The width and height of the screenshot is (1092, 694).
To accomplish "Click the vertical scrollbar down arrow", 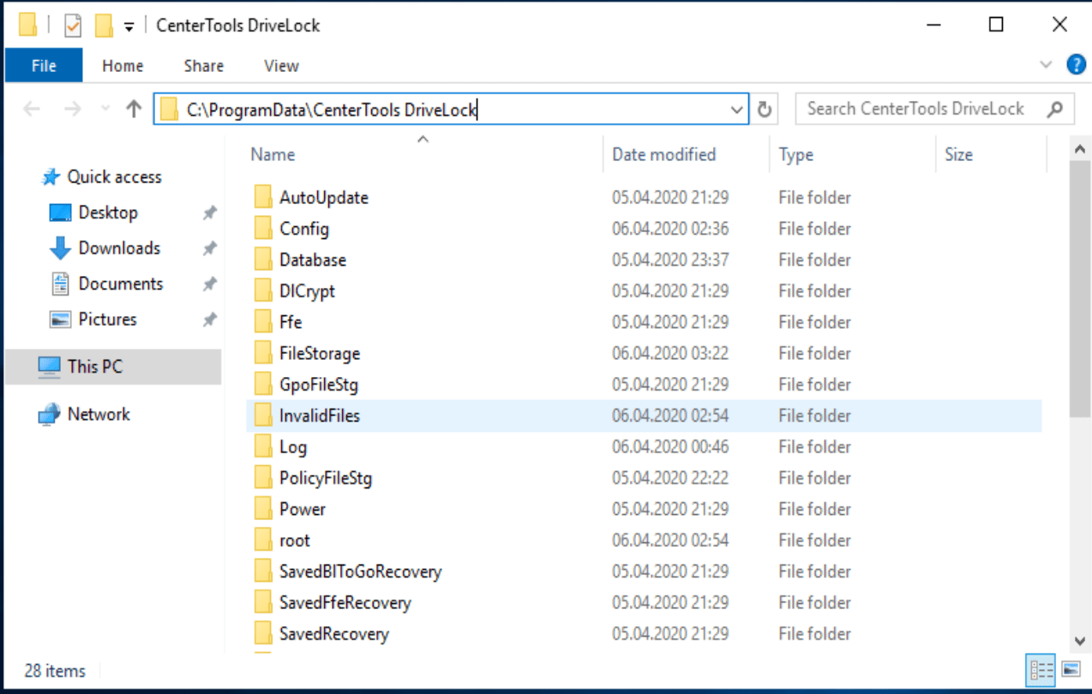I will (1080, 640).
